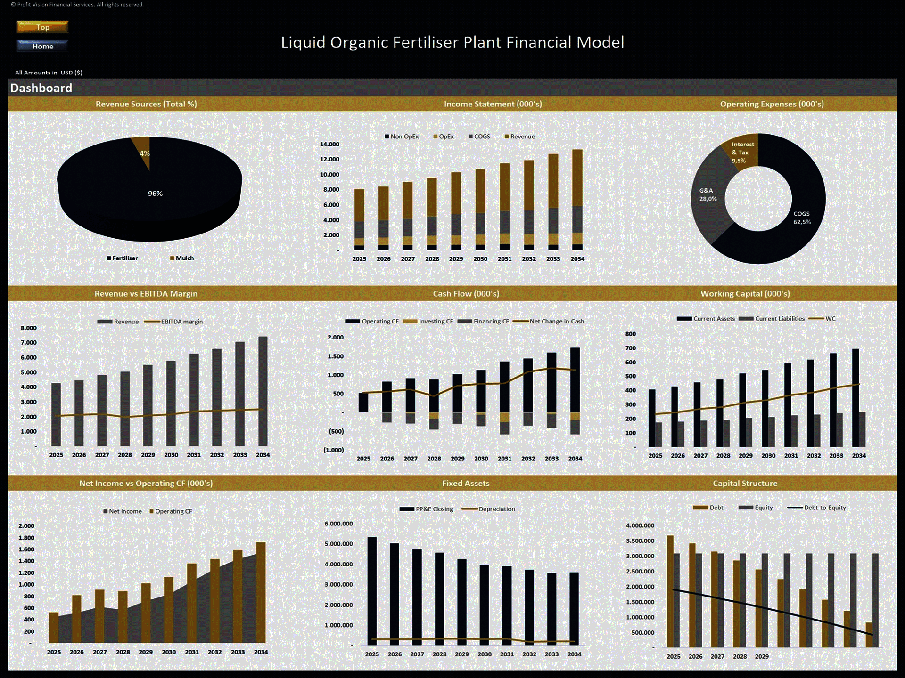Click the Top navigation button

(x=40, y=26)
